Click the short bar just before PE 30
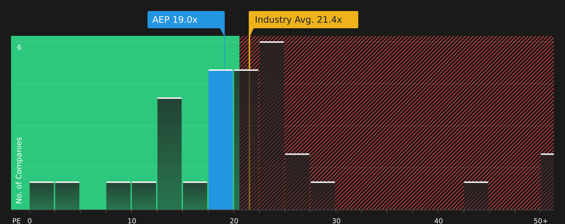Viewport: 565px width, 224px height. [323, 196]
